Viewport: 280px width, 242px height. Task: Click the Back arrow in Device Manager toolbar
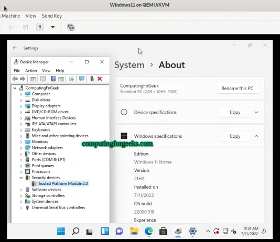pyautogui.click(x=15, y=79)
